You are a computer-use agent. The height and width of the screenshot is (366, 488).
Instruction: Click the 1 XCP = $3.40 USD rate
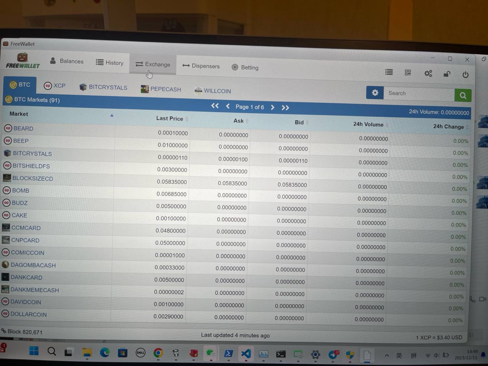point(439,338)
